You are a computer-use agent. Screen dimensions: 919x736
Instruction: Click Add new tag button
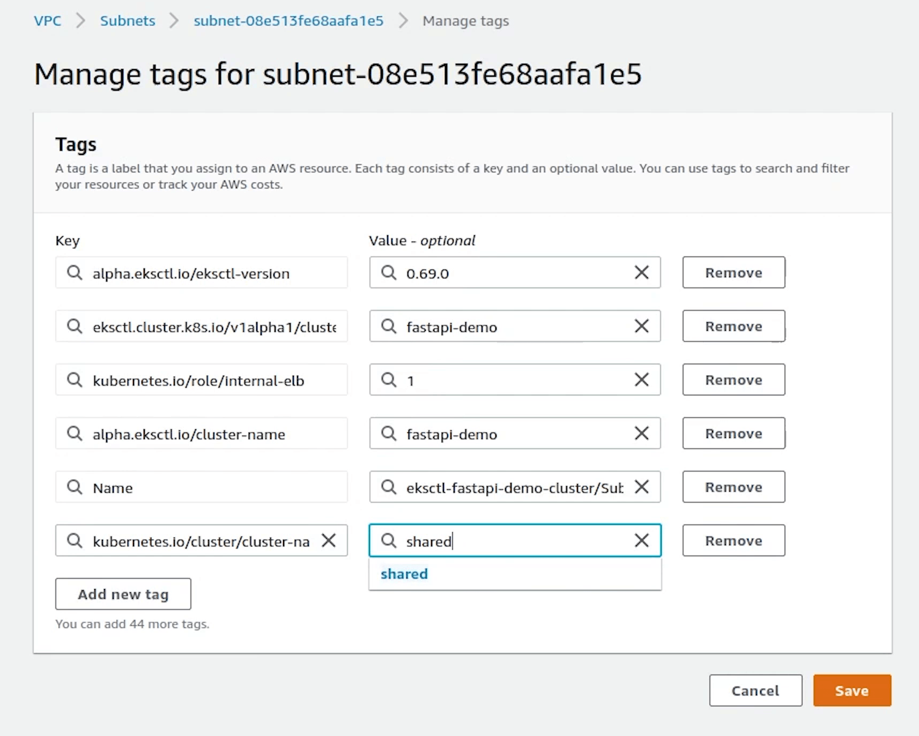tap(123, 594)
